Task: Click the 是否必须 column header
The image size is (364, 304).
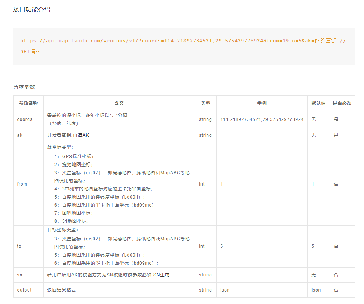Action: click(342, 103)
